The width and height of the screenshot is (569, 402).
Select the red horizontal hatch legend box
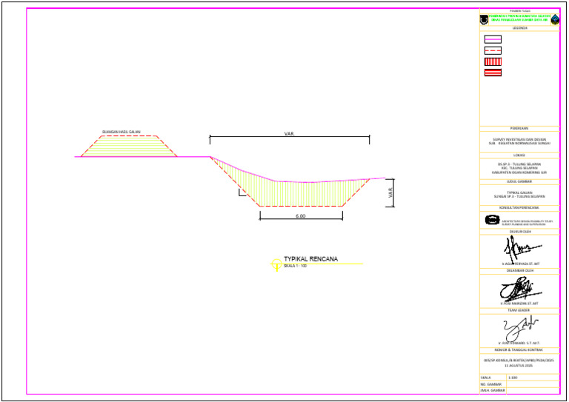(493, 73)
